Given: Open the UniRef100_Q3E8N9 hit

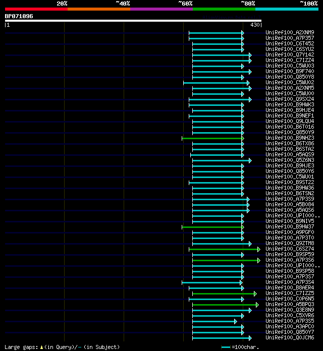Looking at the screenshot, I should click(290, 310).
